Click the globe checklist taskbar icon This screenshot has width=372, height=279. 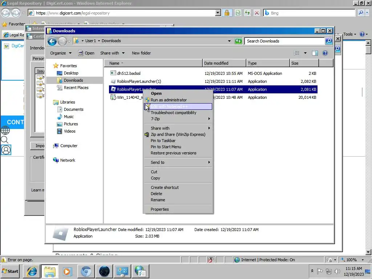pyautogui.click(x=141, y=271)
